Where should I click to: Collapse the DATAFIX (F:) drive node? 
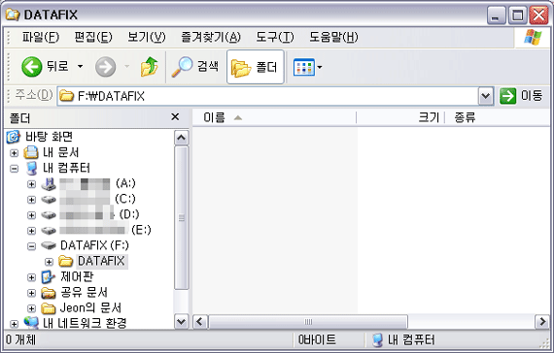[x=31, y=246]
